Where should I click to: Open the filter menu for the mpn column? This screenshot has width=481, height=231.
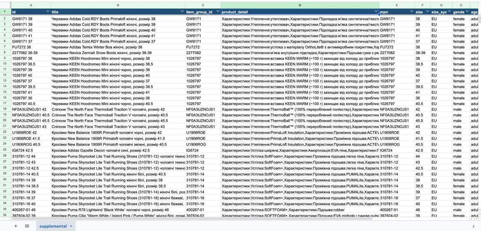click(412, 12)
